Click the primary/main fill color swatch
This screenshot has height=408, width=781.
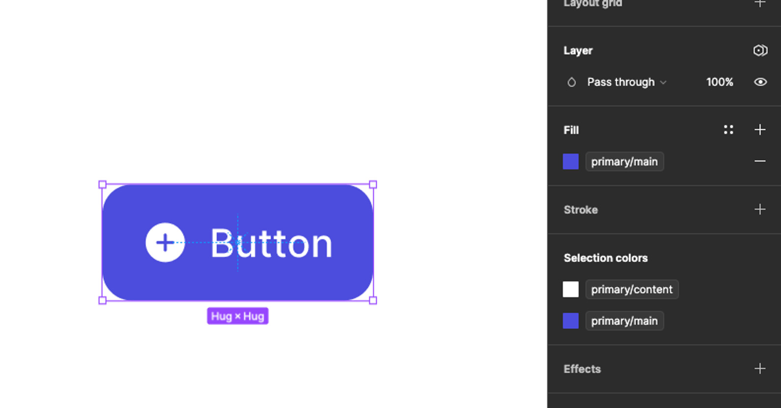pos(571,162)
